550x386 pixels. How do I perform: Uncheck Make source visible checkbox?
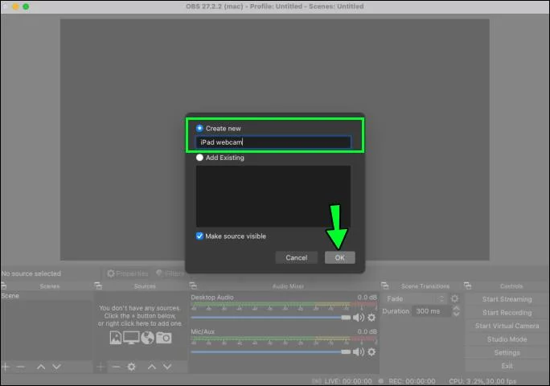pyautogui.click(x=199, y=236)
